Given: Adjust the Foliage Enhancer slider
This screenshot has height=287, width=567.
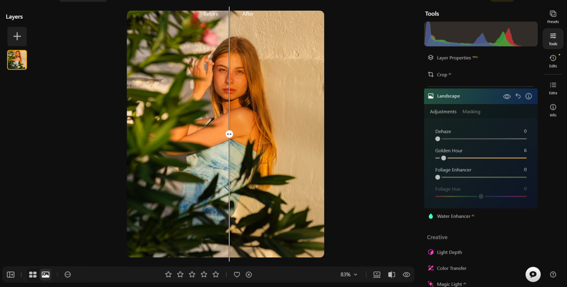Looking at the screenshot, I should [481, 177].
